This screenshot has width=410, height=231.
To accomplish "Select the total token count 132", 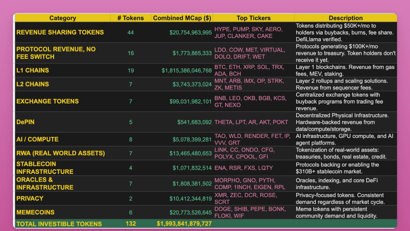I will tap(131, 224).
